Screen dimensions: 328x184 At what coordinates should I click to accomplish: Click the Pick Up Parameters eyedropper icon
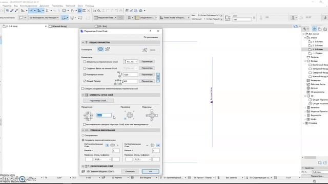tap(12, 10)
